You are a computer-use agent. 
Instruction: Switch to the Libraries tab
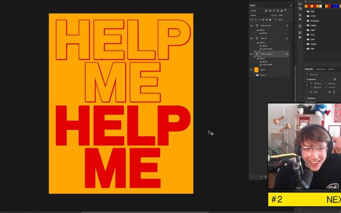[x=331, y=69]
